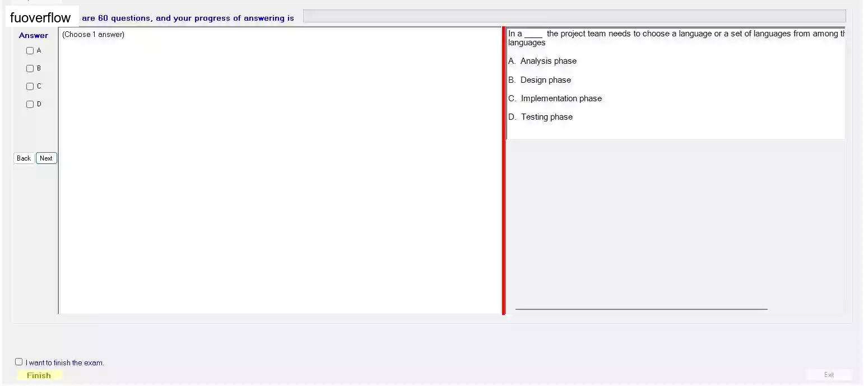Click 'D. Testing phase' answer text

coord(541,117)
